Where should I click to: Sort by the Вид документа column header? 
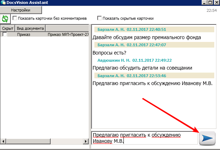point(30,28)
